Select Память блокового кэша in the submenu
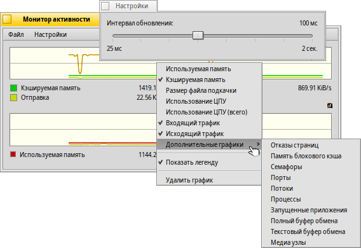The height and width of the screenshot is (248, 361). coord(311,156)
